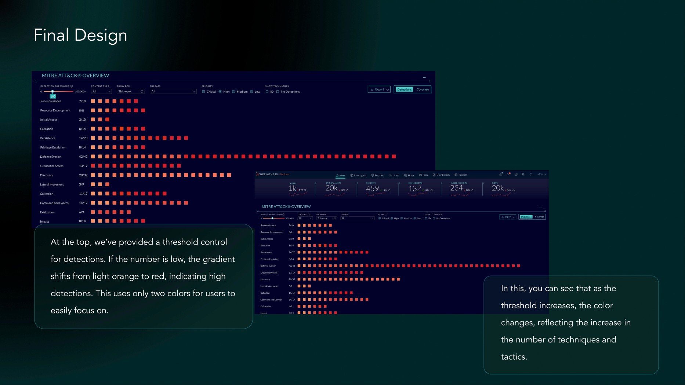The height and width of the screenshot is (385, 685).
Task: Click last red Defense Evasion square, large panel
Action: pos(394,157)
